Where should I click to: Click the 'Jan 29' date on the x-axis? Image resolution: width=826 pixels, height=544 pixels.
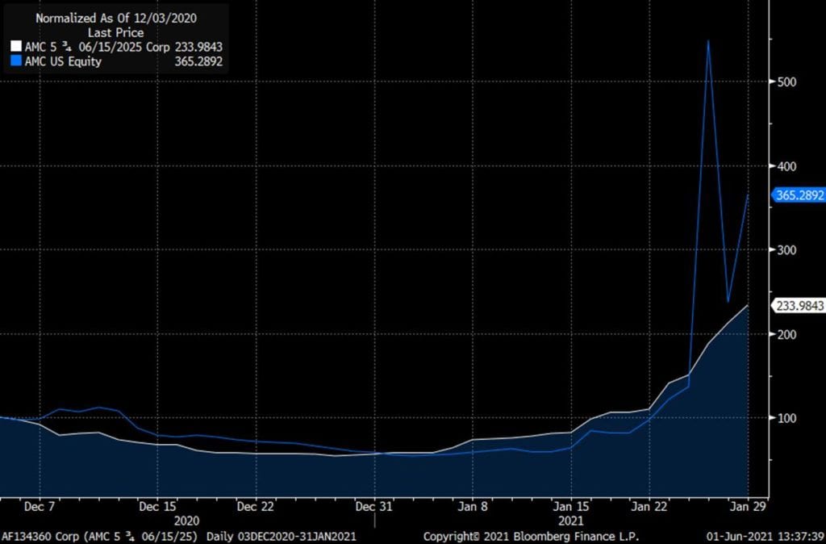[748, 507]
